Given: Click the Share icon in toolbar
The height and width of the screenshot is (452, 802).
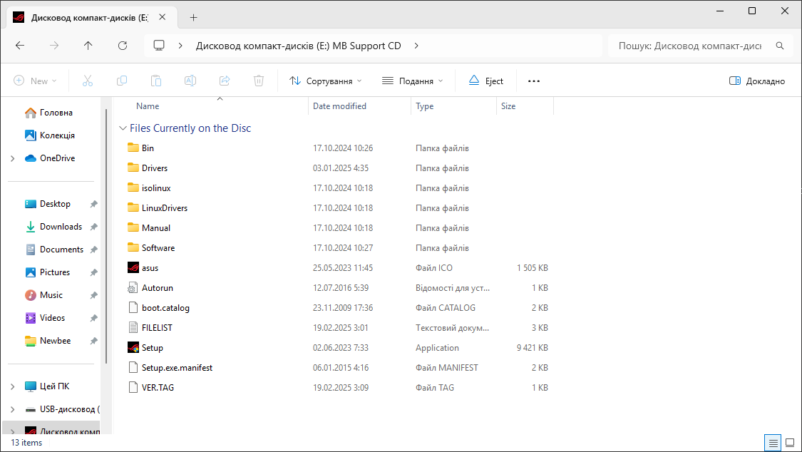Looking at the screenshot, I should point(225,81).
